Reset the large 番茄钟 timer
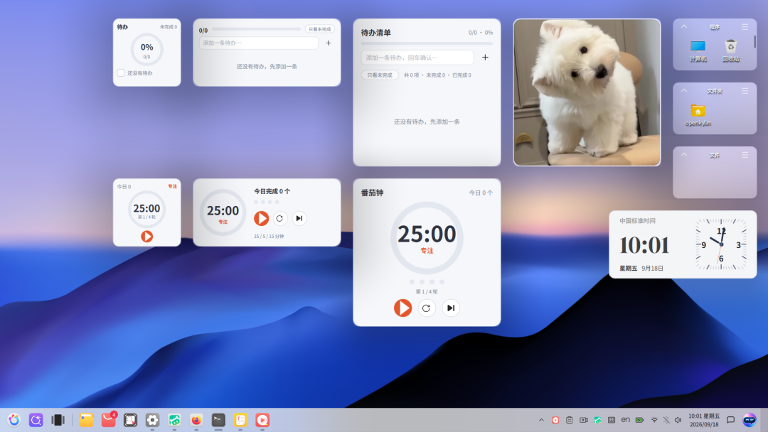 tap(427, 308)
